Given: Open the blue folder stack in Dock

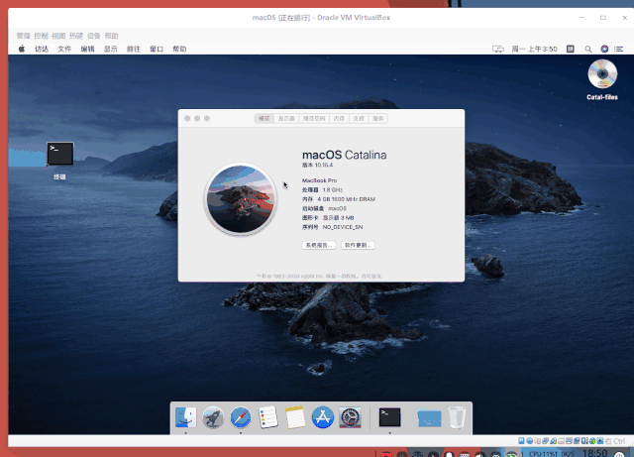Looking at the screenshot, I should (x=429, y=418).
